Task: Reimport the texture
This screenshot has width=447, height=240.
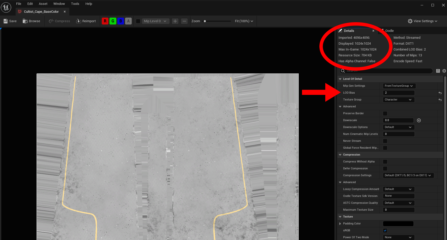Action: coord(86,21)
